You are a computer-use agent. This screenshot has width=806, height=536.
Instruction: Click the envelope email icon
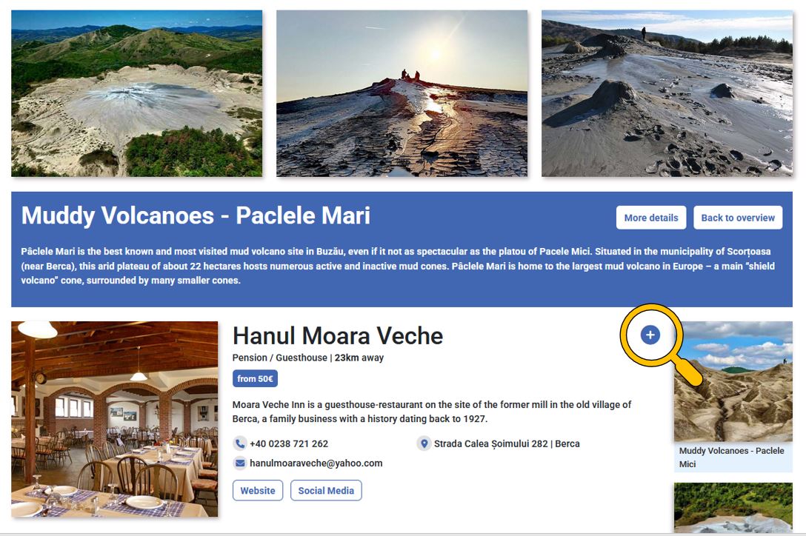click(x=240, y=463)
